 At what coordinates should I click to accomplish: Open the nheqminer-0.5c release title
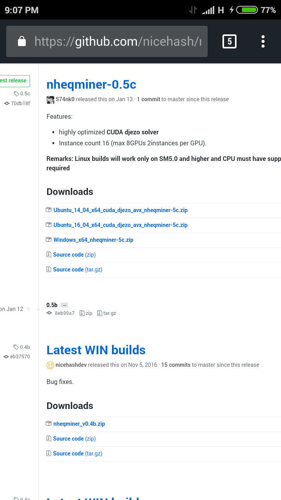(x=91, y=84)
